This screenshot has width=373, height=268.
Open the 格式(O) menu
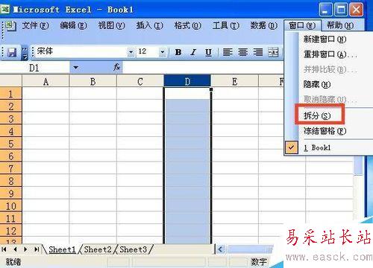click(x=187, y=25)
